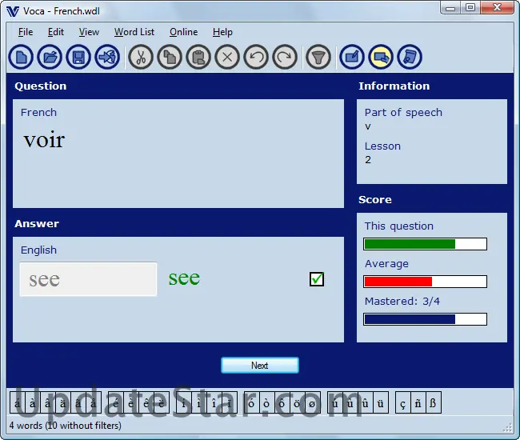Undo the last action
The image size is (520, 440).
coord(256,57)
